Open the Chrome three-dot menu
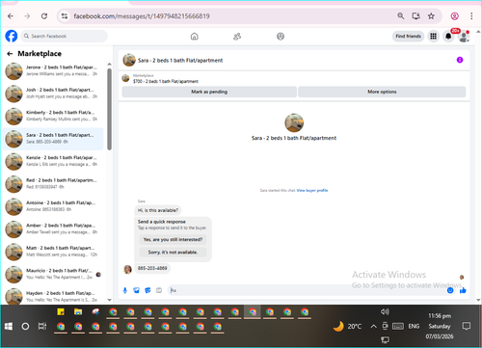This screenshot has height=348, width=482. (x=471, y=16)
